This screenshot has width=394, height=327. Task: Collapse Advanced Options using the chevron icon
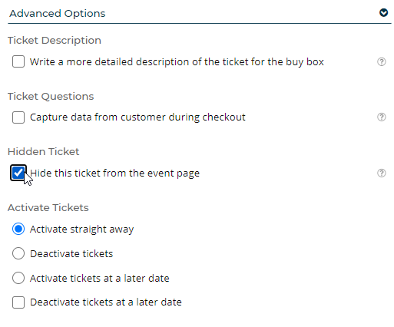point(383,12)
